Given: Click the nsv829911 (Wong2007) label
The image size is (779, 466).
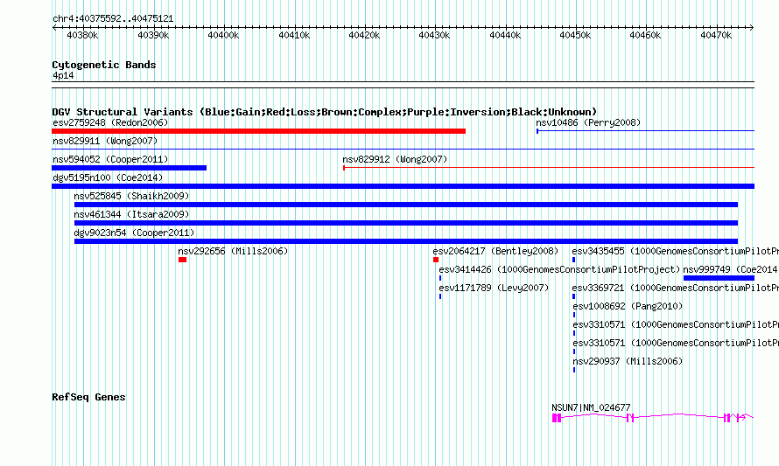Looking at the screenshot, I should 105,141.
